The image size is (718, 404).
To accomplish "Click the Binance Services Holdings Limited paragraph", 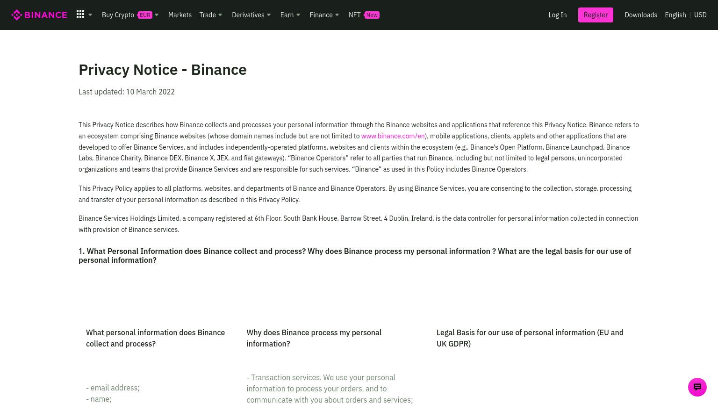I will tap(358, 224).
